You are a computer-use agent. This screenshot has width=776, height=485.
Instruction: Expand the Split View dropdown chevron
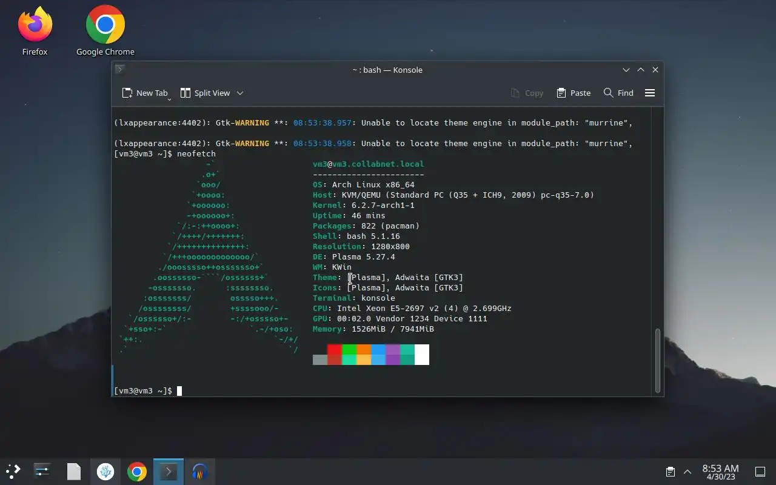(x=240, y=93)
